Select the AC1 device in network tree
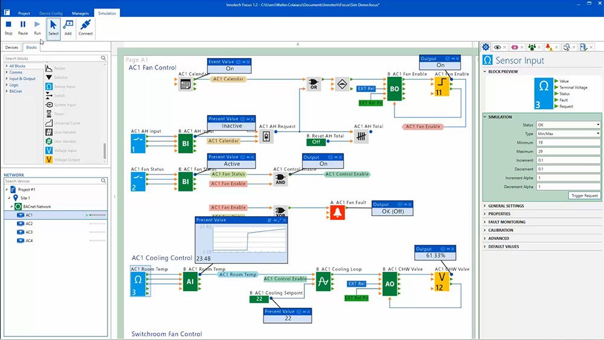Screen dimensions: 604x340 coord(56,215)
